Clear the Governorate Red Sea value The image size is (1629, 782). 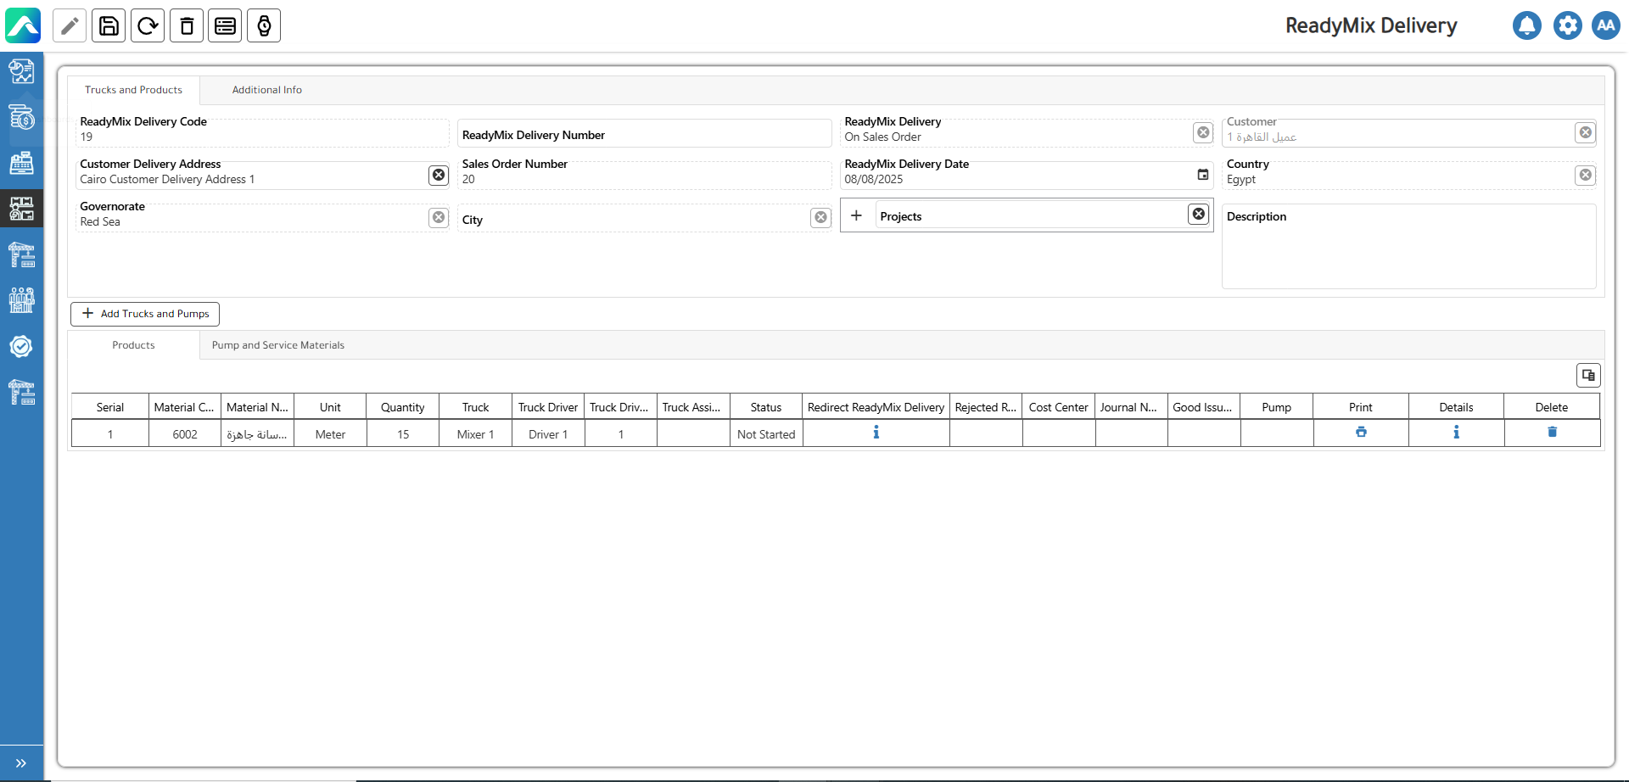[439, 217]
